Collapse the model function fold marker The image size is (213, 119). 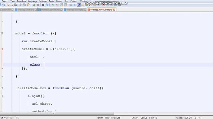2,33
